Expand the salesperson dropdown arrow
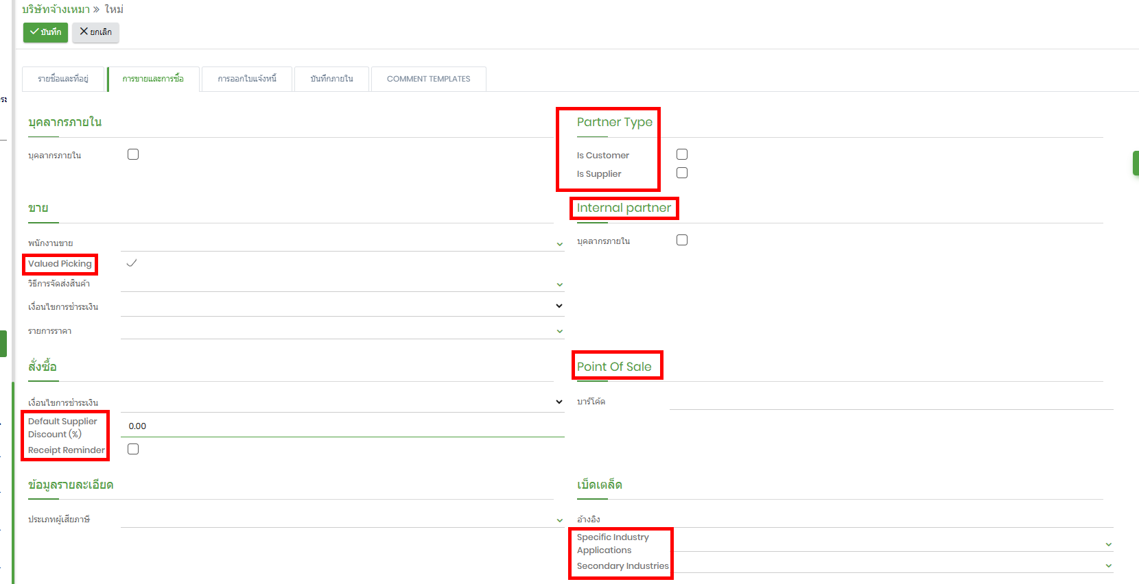The image size is (1139, 584). click(x=559, y=244)
